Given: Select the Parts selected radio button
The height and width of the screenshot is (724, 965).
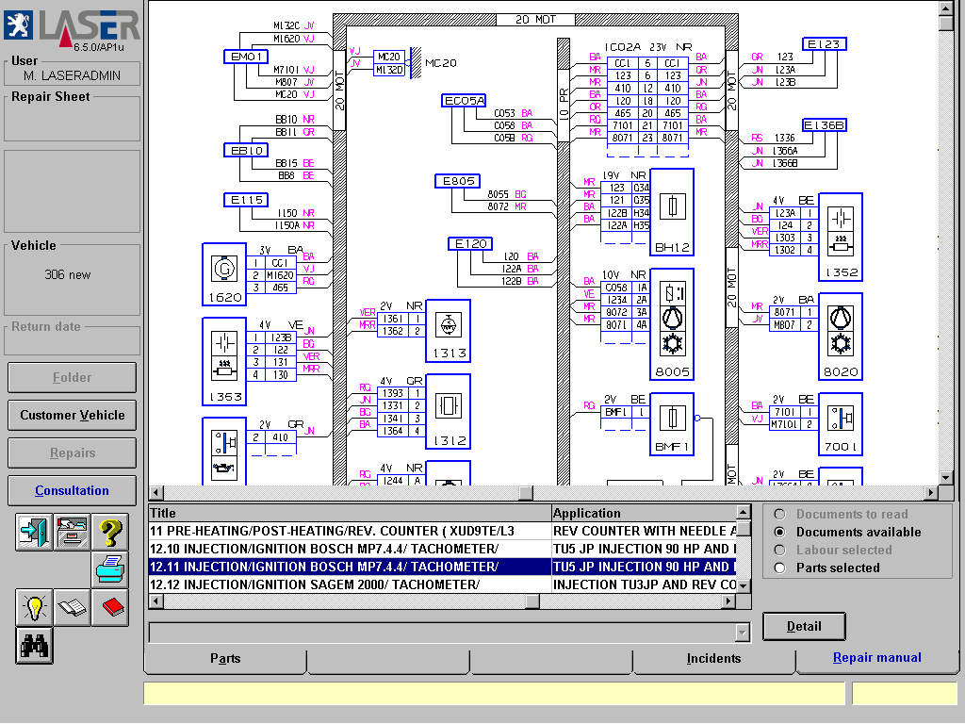Looking at the screenshot, I should [x=779, y=568].
